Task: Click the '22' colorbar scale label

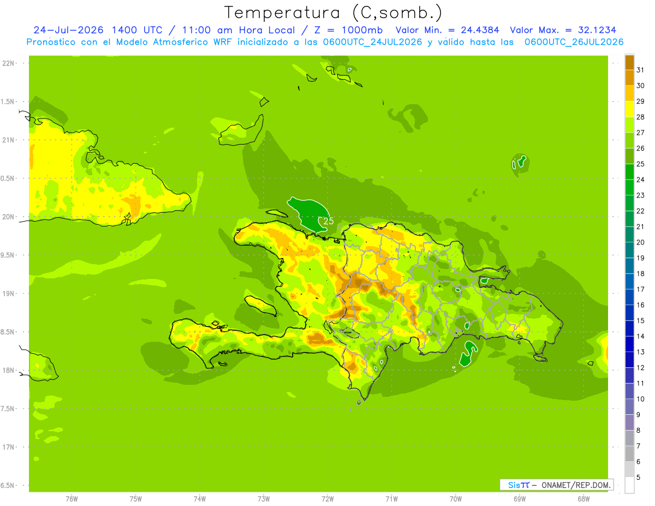Action: coord(640,211)
